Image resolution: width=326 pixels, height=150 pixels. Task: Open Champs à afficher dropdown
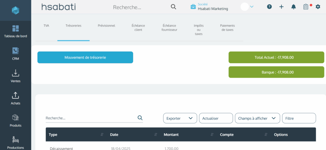(257, 118)
